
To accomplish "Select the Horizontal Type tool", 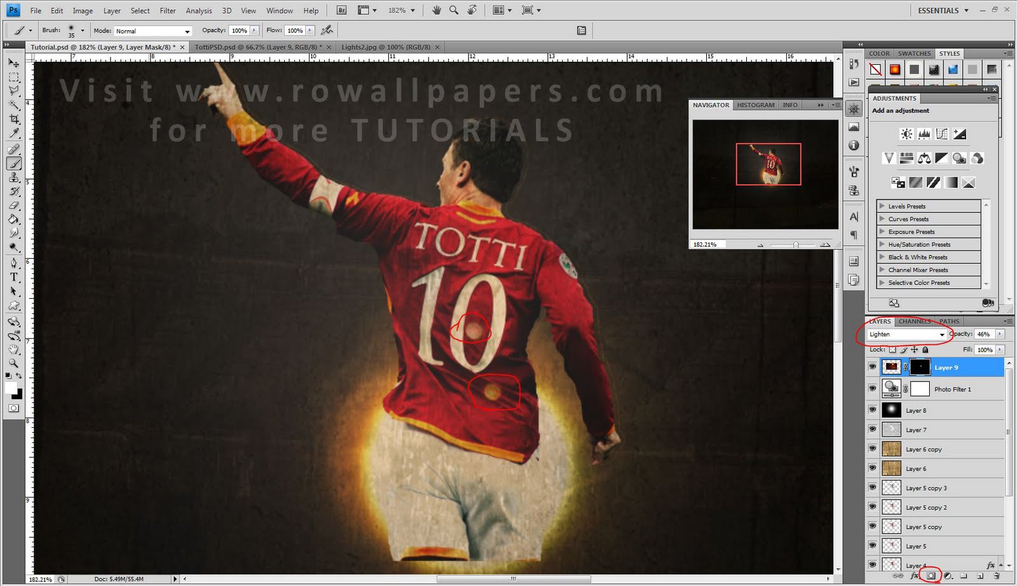I will tap(13, 276).
